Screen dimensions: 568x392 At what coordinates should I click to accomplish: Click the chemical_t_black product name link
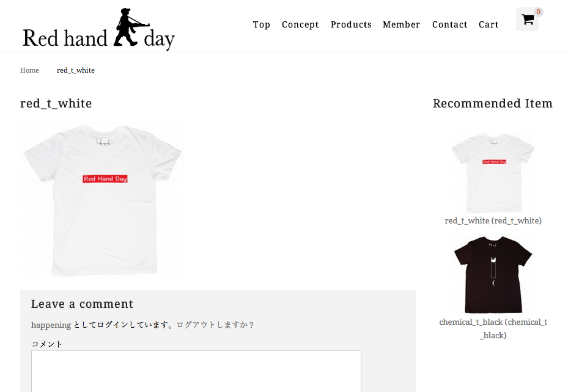493,328
